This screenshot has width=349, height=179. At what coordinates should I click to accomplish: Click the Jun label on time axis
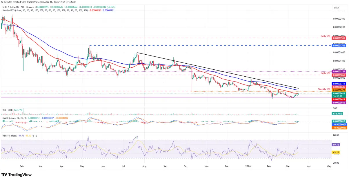103,167
